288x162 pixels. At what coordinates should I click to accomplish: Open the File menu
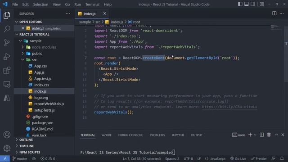15,4
